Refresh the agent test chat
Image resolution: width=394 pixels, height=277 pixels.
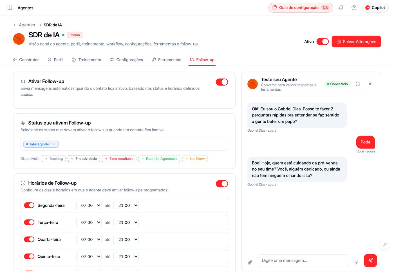click(358, 84)
